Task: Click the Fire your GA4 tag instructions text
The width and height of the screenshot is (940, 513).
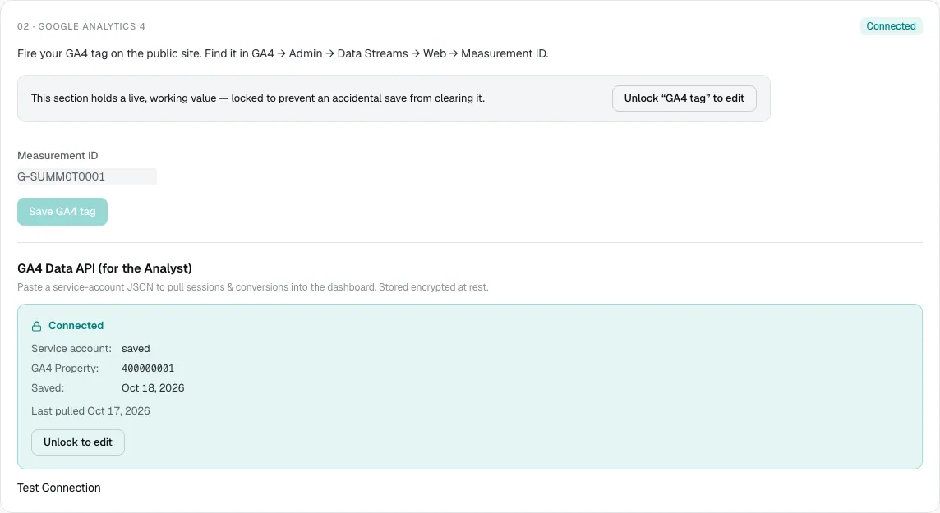Action: pyautogui.click(x=283, y=53)
